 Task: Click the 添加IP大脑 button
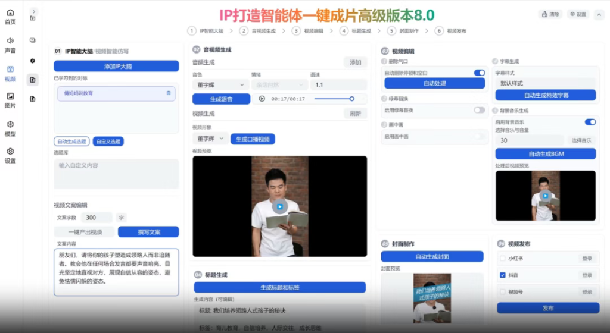click(x=116, y=67)
